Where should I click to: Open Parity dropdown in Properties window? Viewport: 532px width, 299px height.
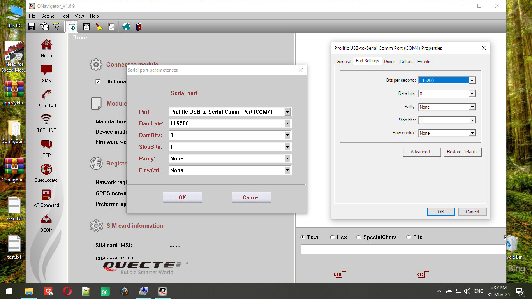coord(472,107)
